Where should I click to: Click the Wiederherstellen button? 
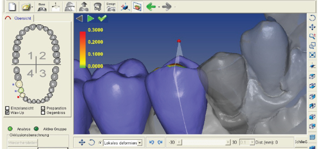point(23,142)
